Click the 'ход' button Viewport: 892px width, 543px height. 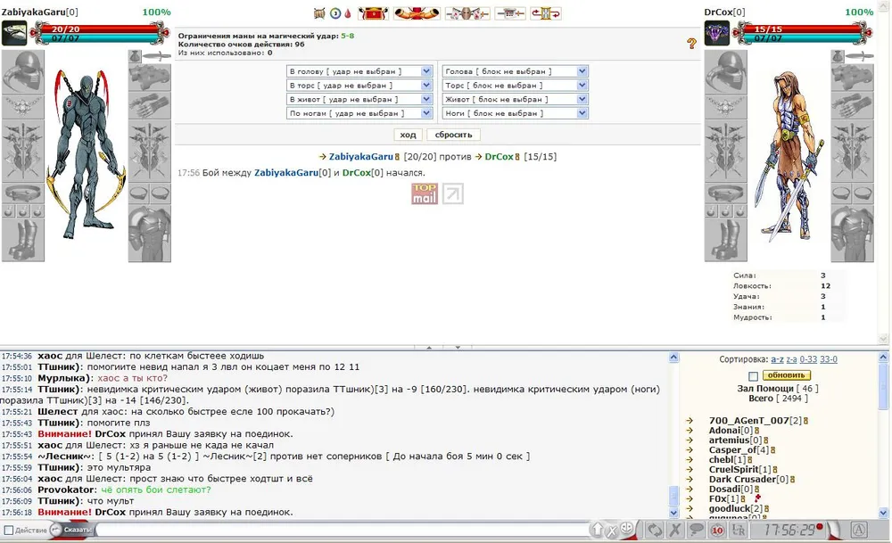click(408, 135)
